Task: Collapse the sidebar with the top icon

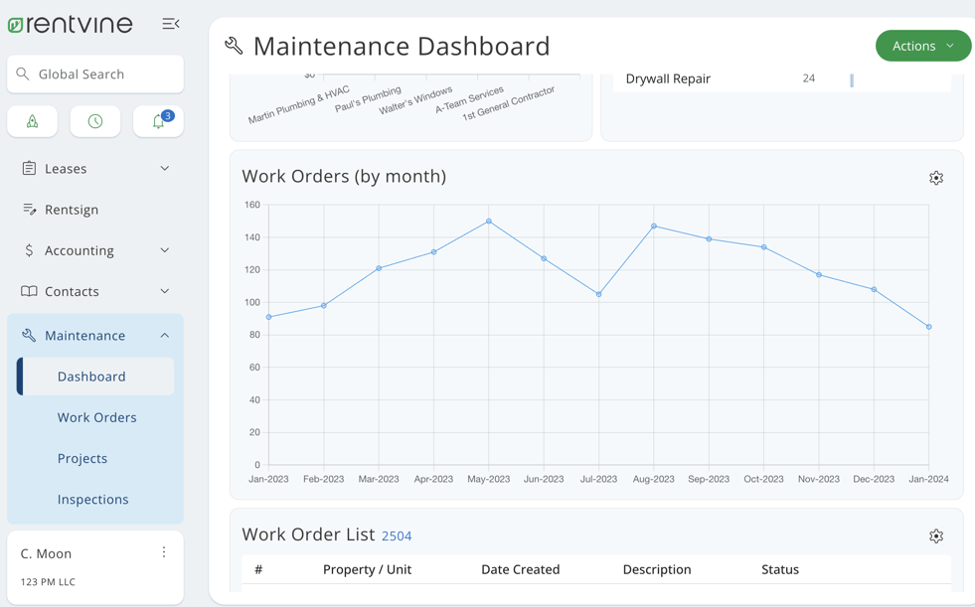Action: pyautogui.click(x=170, y=23)
